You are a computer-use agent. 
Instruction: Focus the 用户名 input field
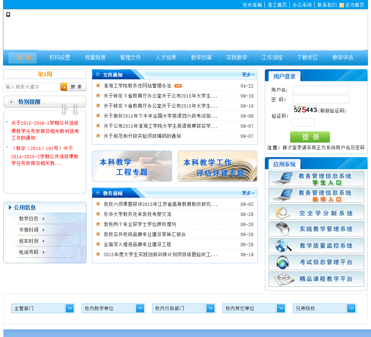[x=321, y=90]
